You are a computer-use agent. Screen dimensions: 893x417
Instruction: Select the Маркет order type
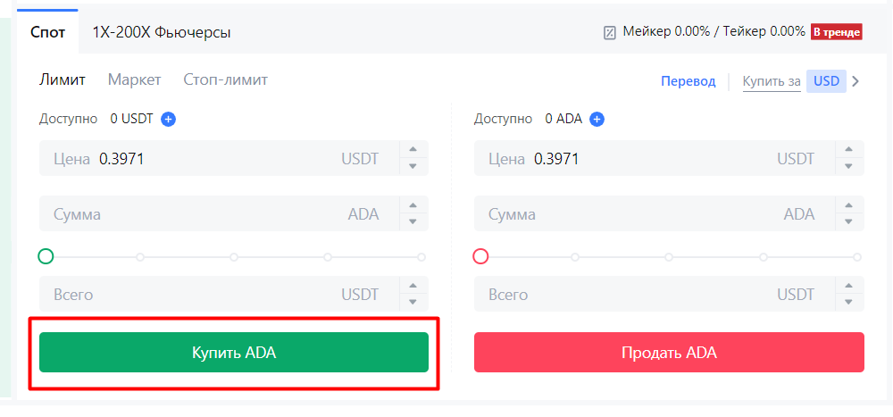(134, 79)
